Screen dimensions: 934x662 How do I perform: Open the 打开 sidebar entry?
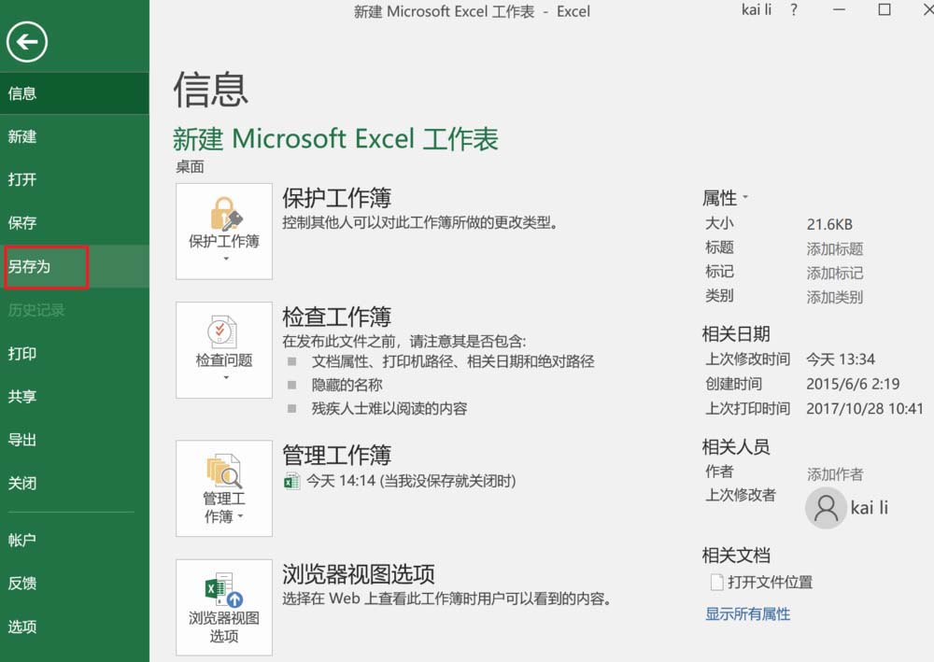click(75, 179)
